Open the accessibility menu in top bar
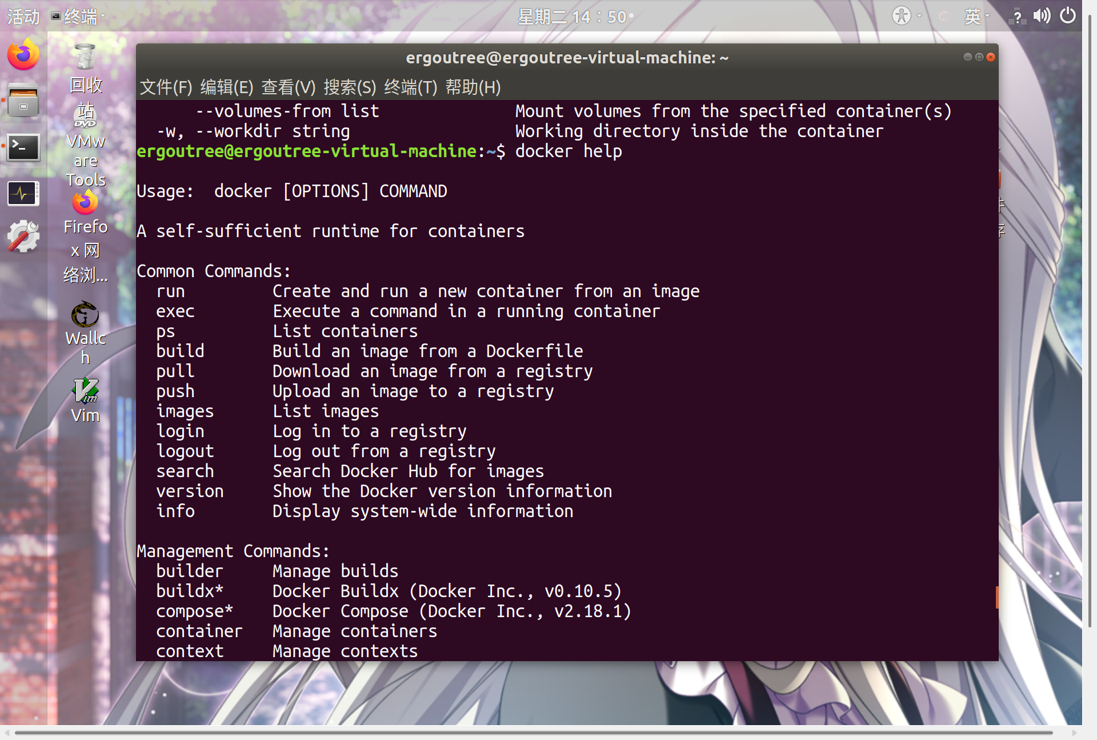The image size is (1097, 740). [906, 15]
